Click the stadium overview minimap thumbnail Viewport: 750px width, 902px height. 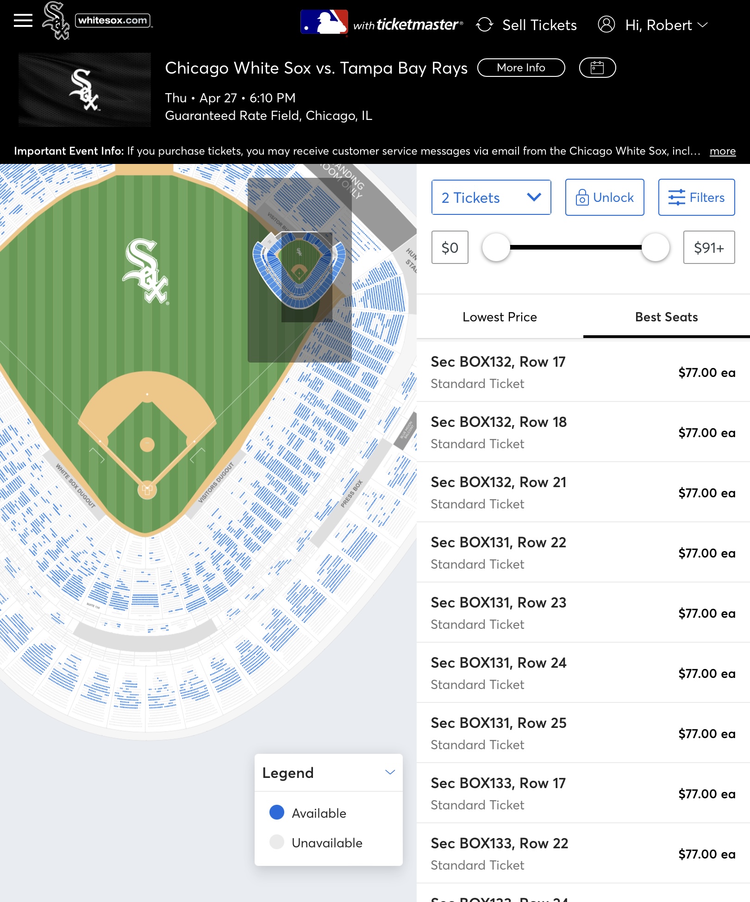coord(300,270)
